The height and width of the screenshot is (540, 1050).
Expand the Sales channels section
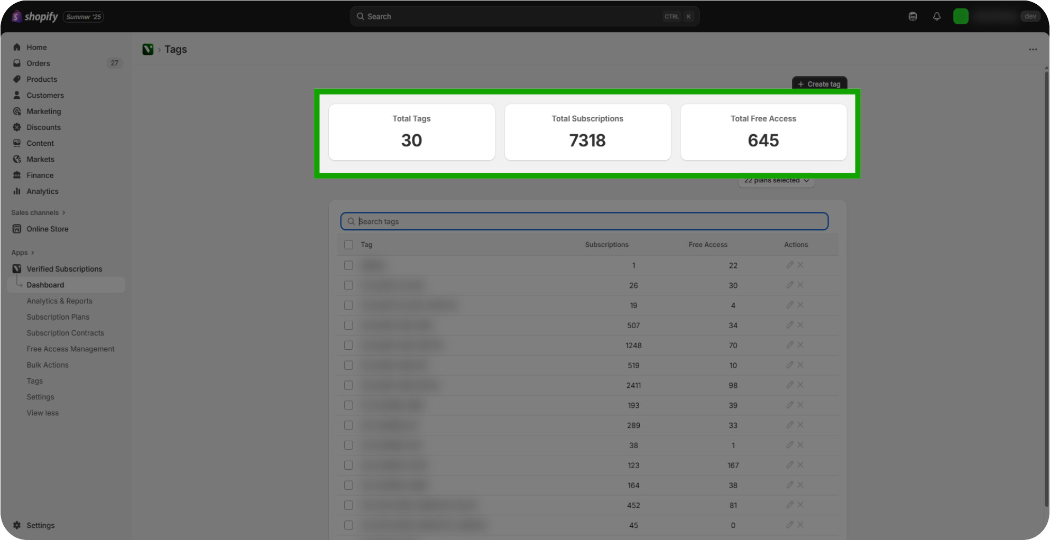pyautogui.click(x=38, y=212)
